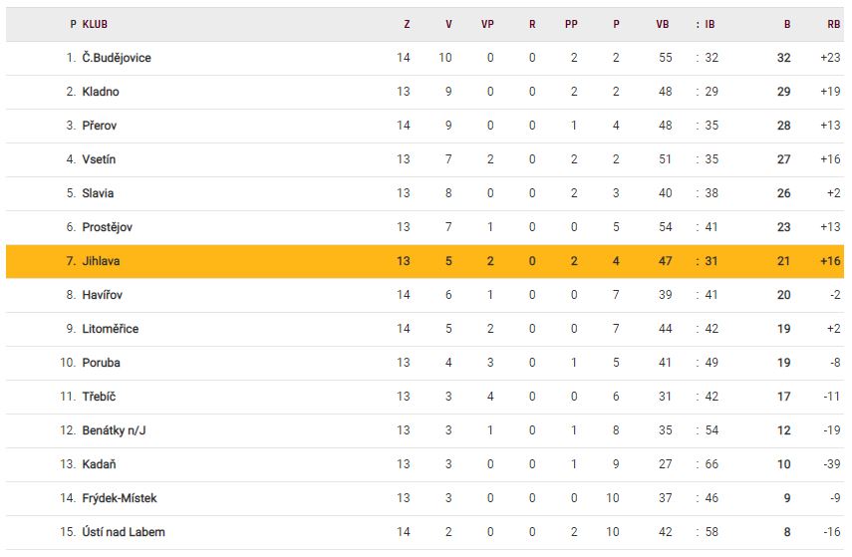
Task: Sort by the Z column header
Action: click(x=407, y=24)
